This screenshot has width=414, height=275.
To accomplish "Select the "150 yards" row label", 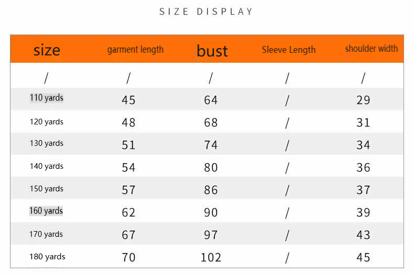I will point(47,189).
